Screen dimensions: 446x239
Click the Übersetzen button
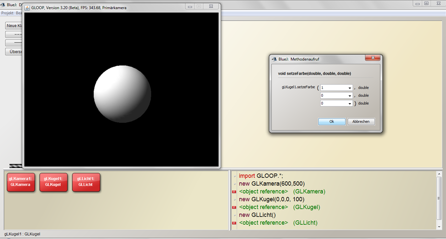14,51
